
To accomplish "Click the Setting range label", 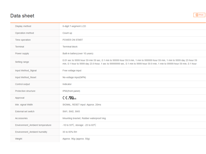I will [22, 62].
